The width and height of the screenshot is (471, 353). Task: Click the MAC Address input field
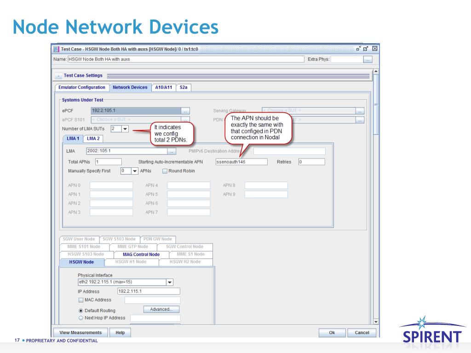(153, 300)
